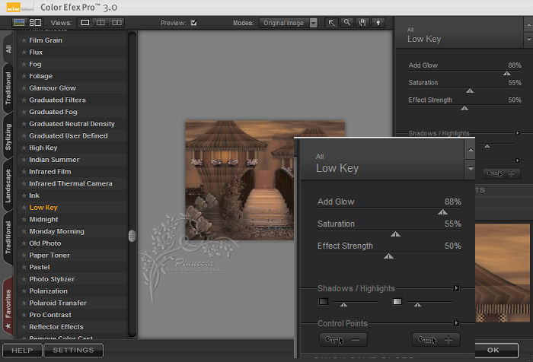Add a minus control point
This screenshot has height=362, width=533.
[x=343, y=340]
